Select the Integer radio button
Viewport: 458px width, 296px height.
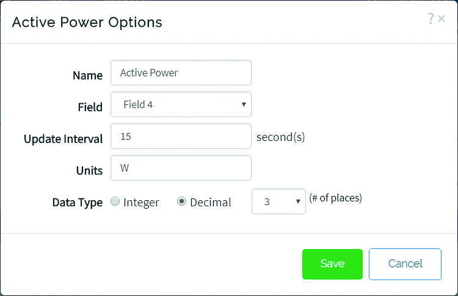[x=115, y=202]
